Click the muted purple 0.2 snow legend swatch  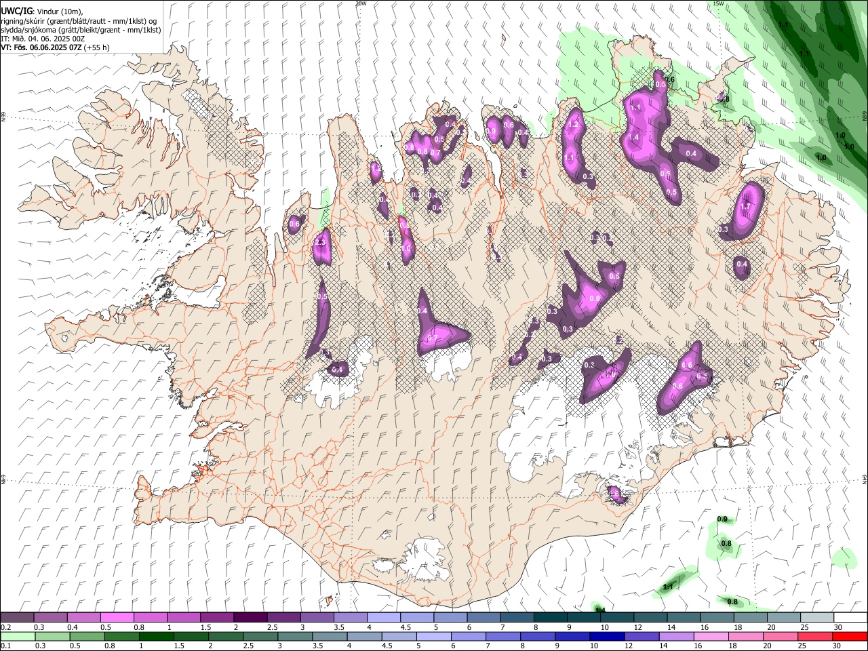(x=18, y=618)
